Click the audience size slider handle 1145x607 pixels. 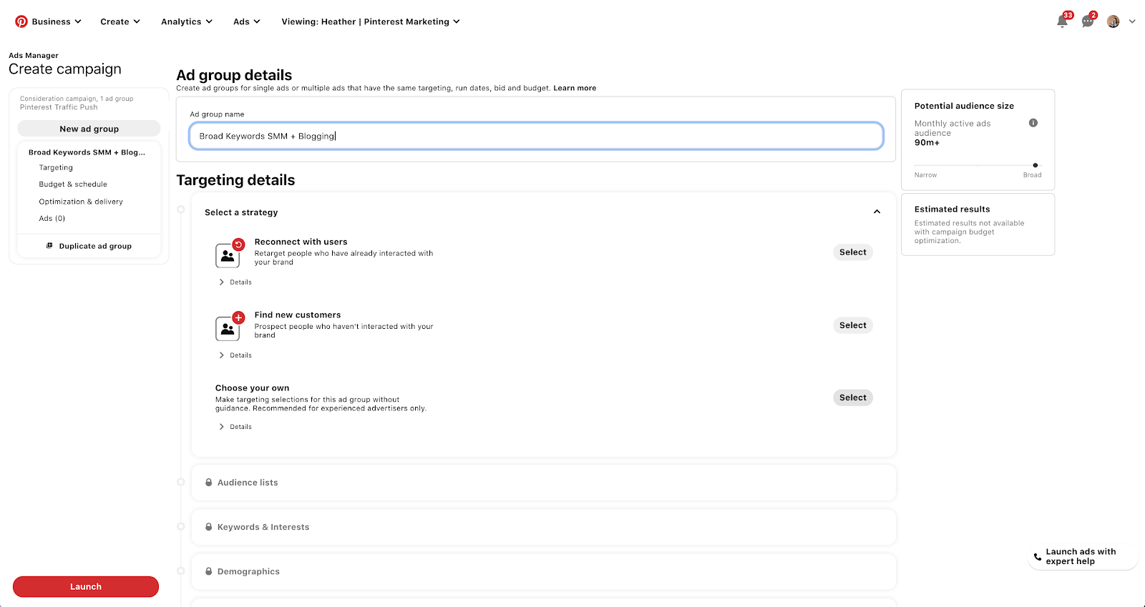click(1036, 165)
